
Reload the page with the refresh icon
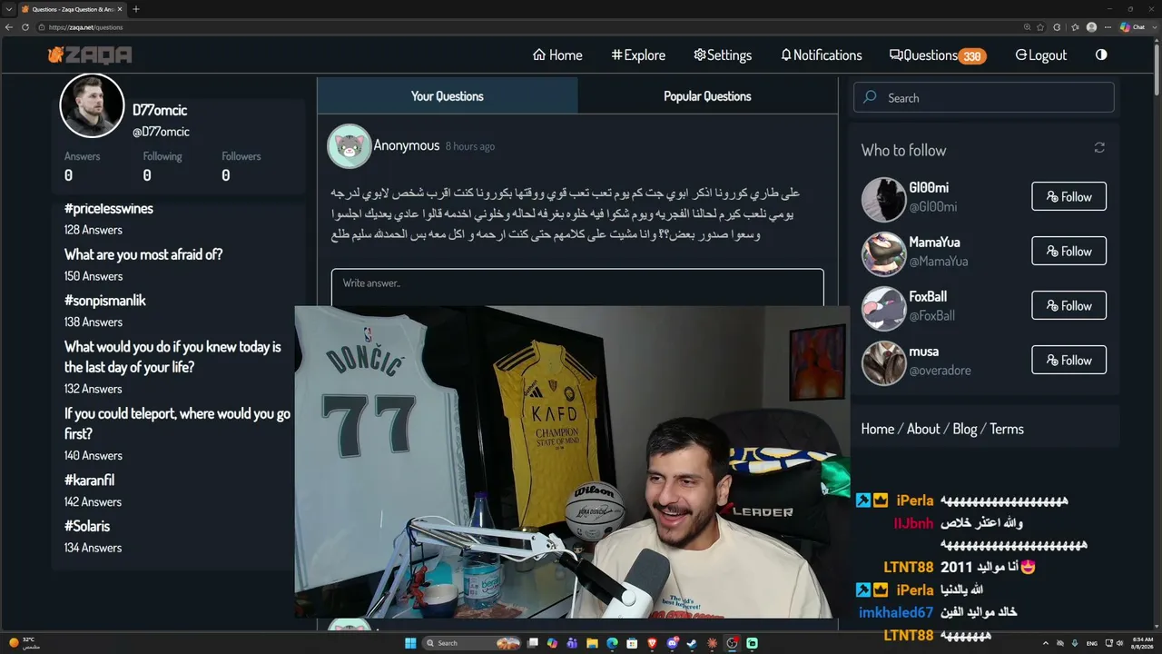pos(25,27)
